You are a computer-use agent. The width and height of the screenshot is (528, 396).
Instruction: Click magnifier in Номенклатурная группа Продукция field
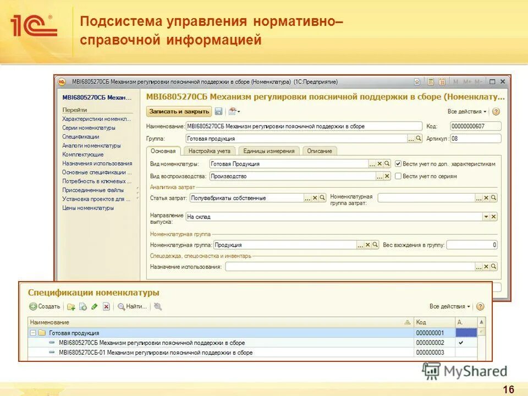click(x=375, y=245)
